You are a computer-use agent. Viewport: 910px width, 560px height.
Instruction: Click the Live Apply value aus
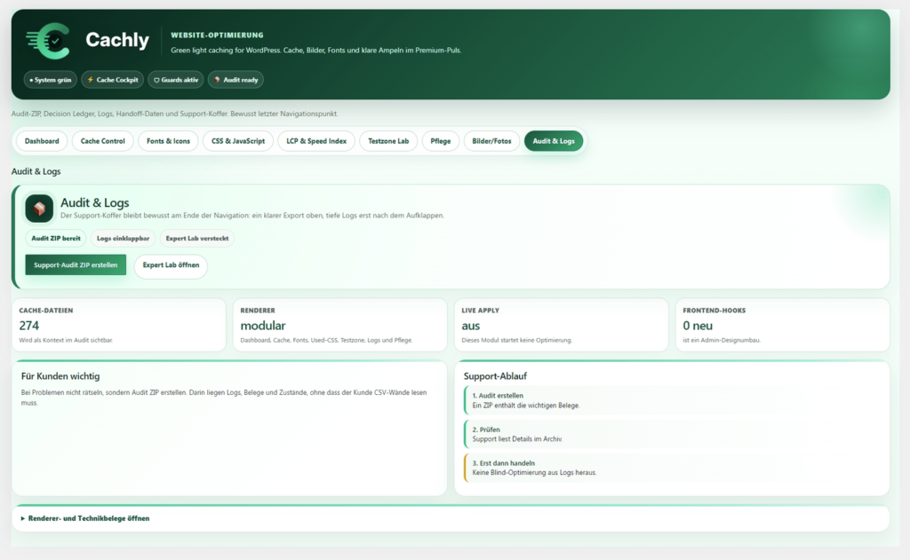click(471, 326)
